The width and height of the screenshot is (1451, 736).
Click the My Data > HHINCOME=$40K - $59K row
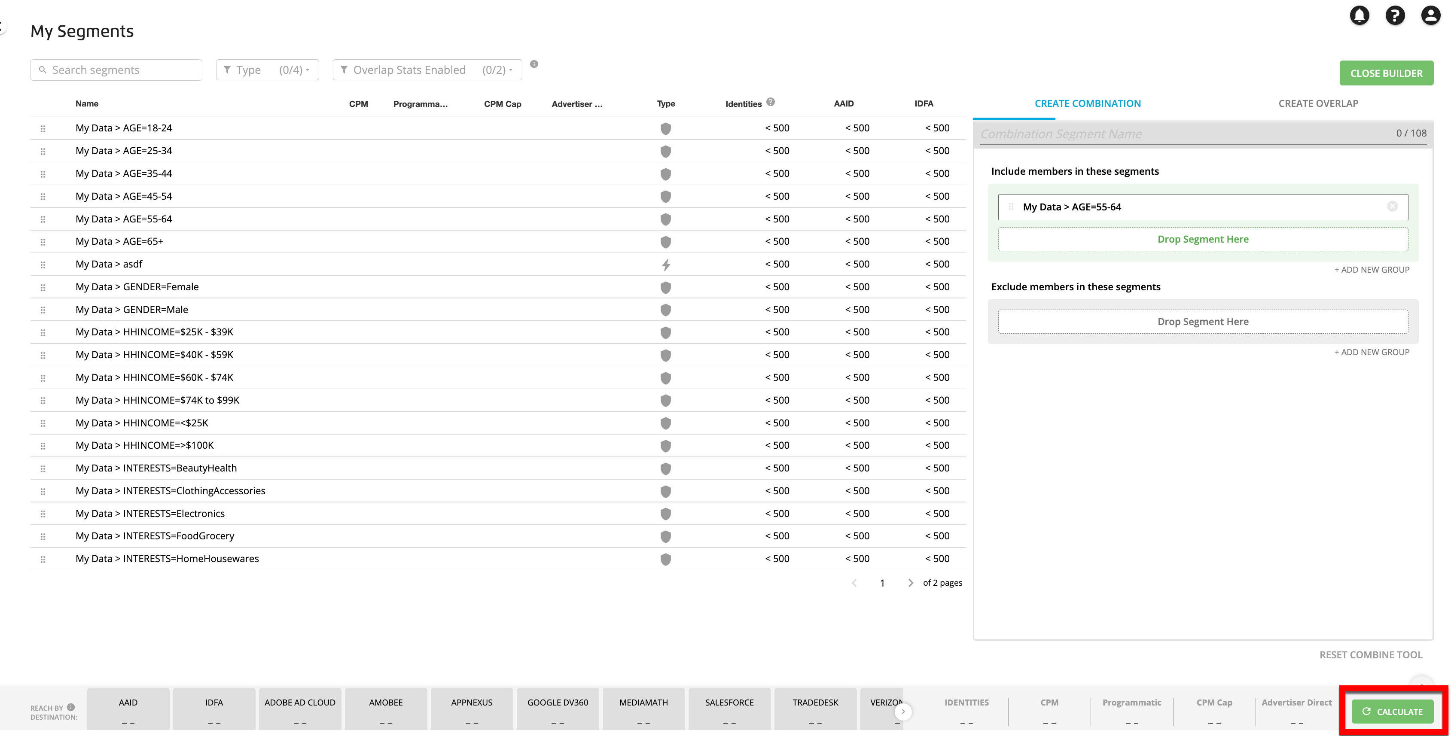[x=498, y=355]
